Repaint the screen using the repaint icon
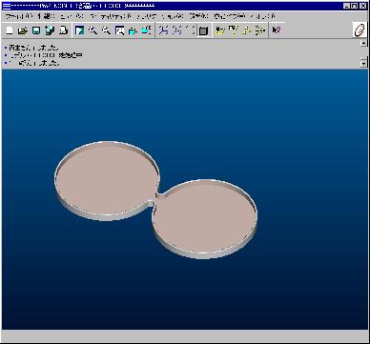The height and width of the screenshot is (344, 370). [79, 30]
